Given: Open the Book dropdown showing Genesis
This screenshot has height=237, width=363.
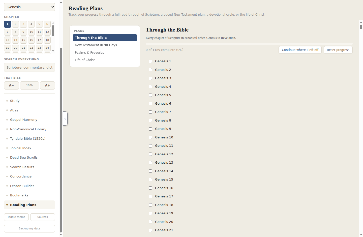Looking at the screenshot, I should pyautogui.click(x=29, y=7).
